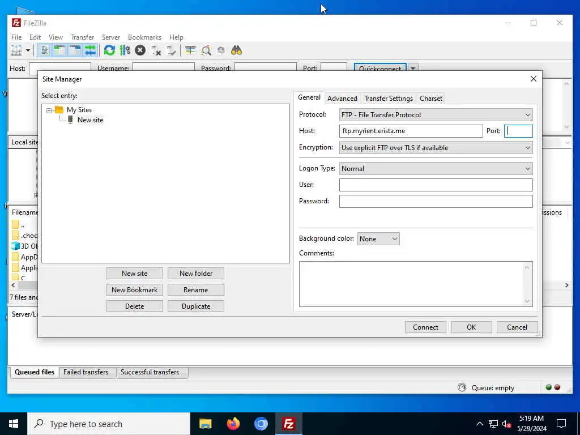Open the Protocol dropdown
Screen dimensions: 580x435
(x=436, y=114)
